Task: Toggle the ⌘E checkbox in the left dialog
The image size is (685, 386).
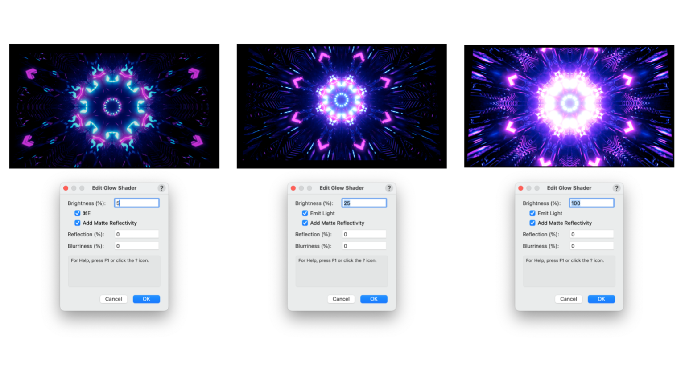Action: pyautogui.click(x=78, y=213)
